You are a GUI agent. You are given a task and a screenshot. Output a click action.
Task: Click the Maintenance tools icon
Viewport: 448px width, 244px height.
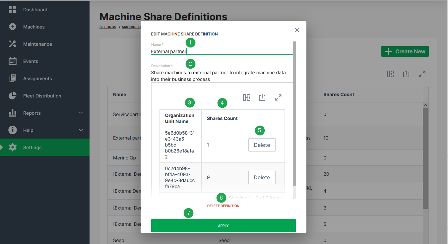click(12, 44)
